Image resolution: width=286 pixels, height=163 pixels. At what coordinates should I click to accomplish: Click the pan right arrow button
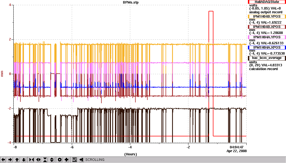click(10, 160)
